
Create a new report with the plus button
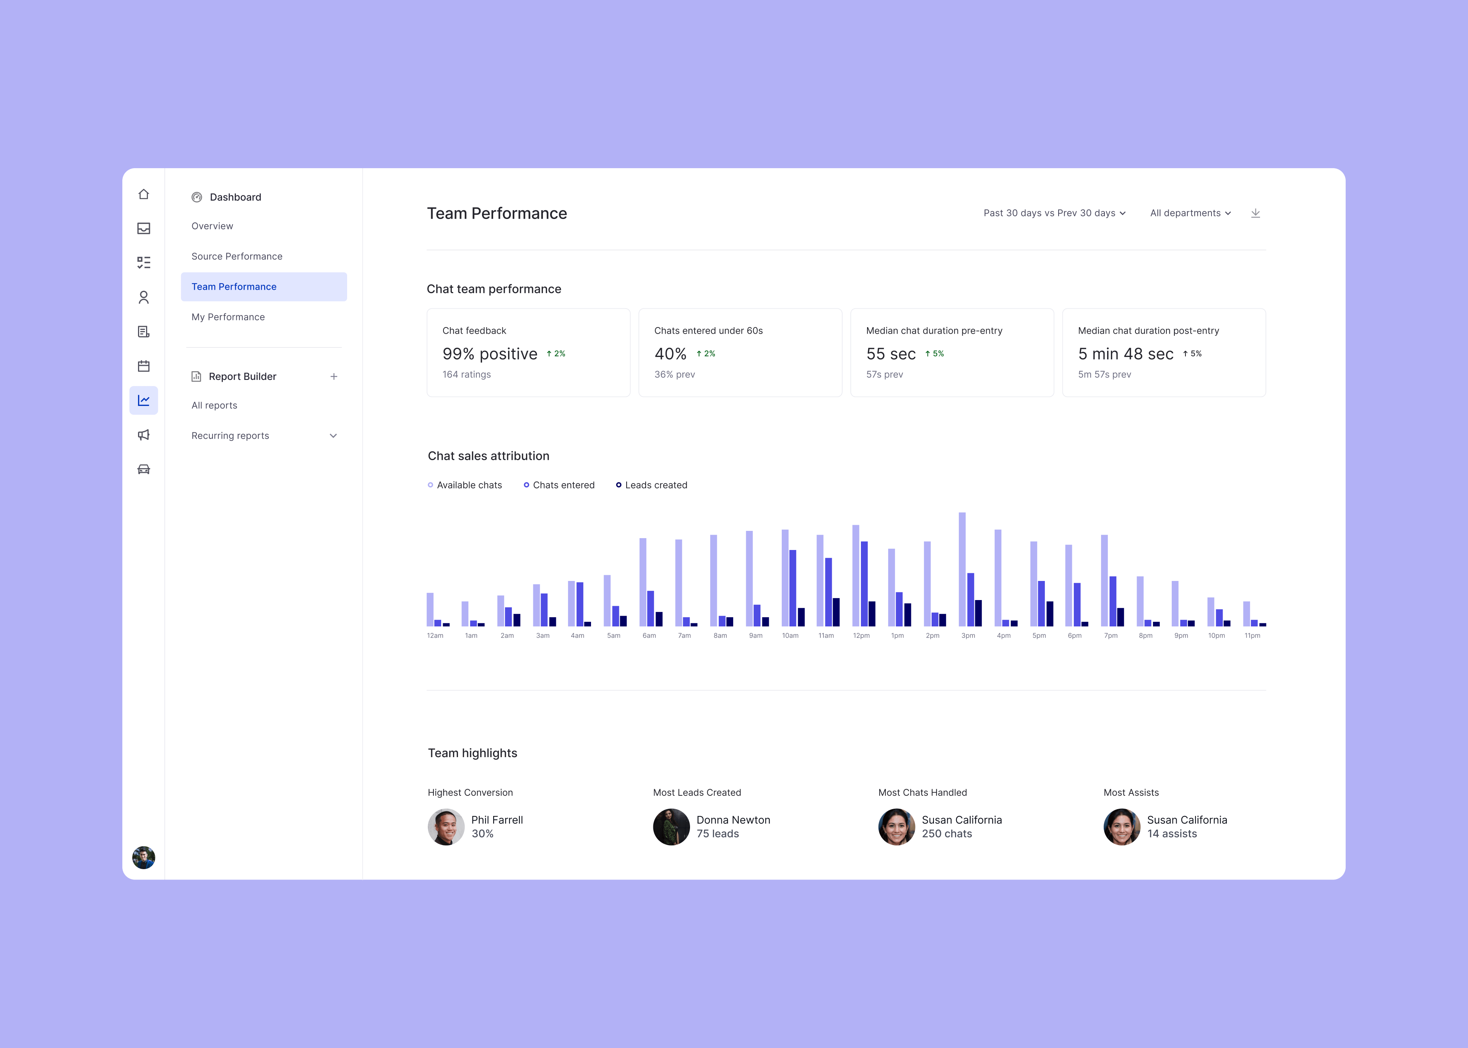pos(334,376)
